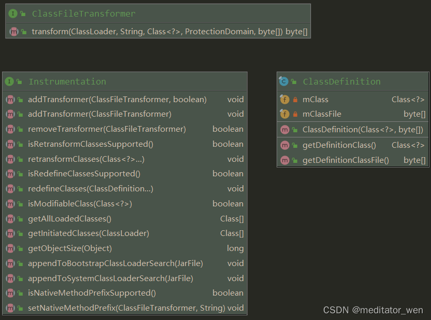Click the method icon beside transform(ClassLoader, String...)
This screenshot has width=431, height=320.
pos(14,32)
